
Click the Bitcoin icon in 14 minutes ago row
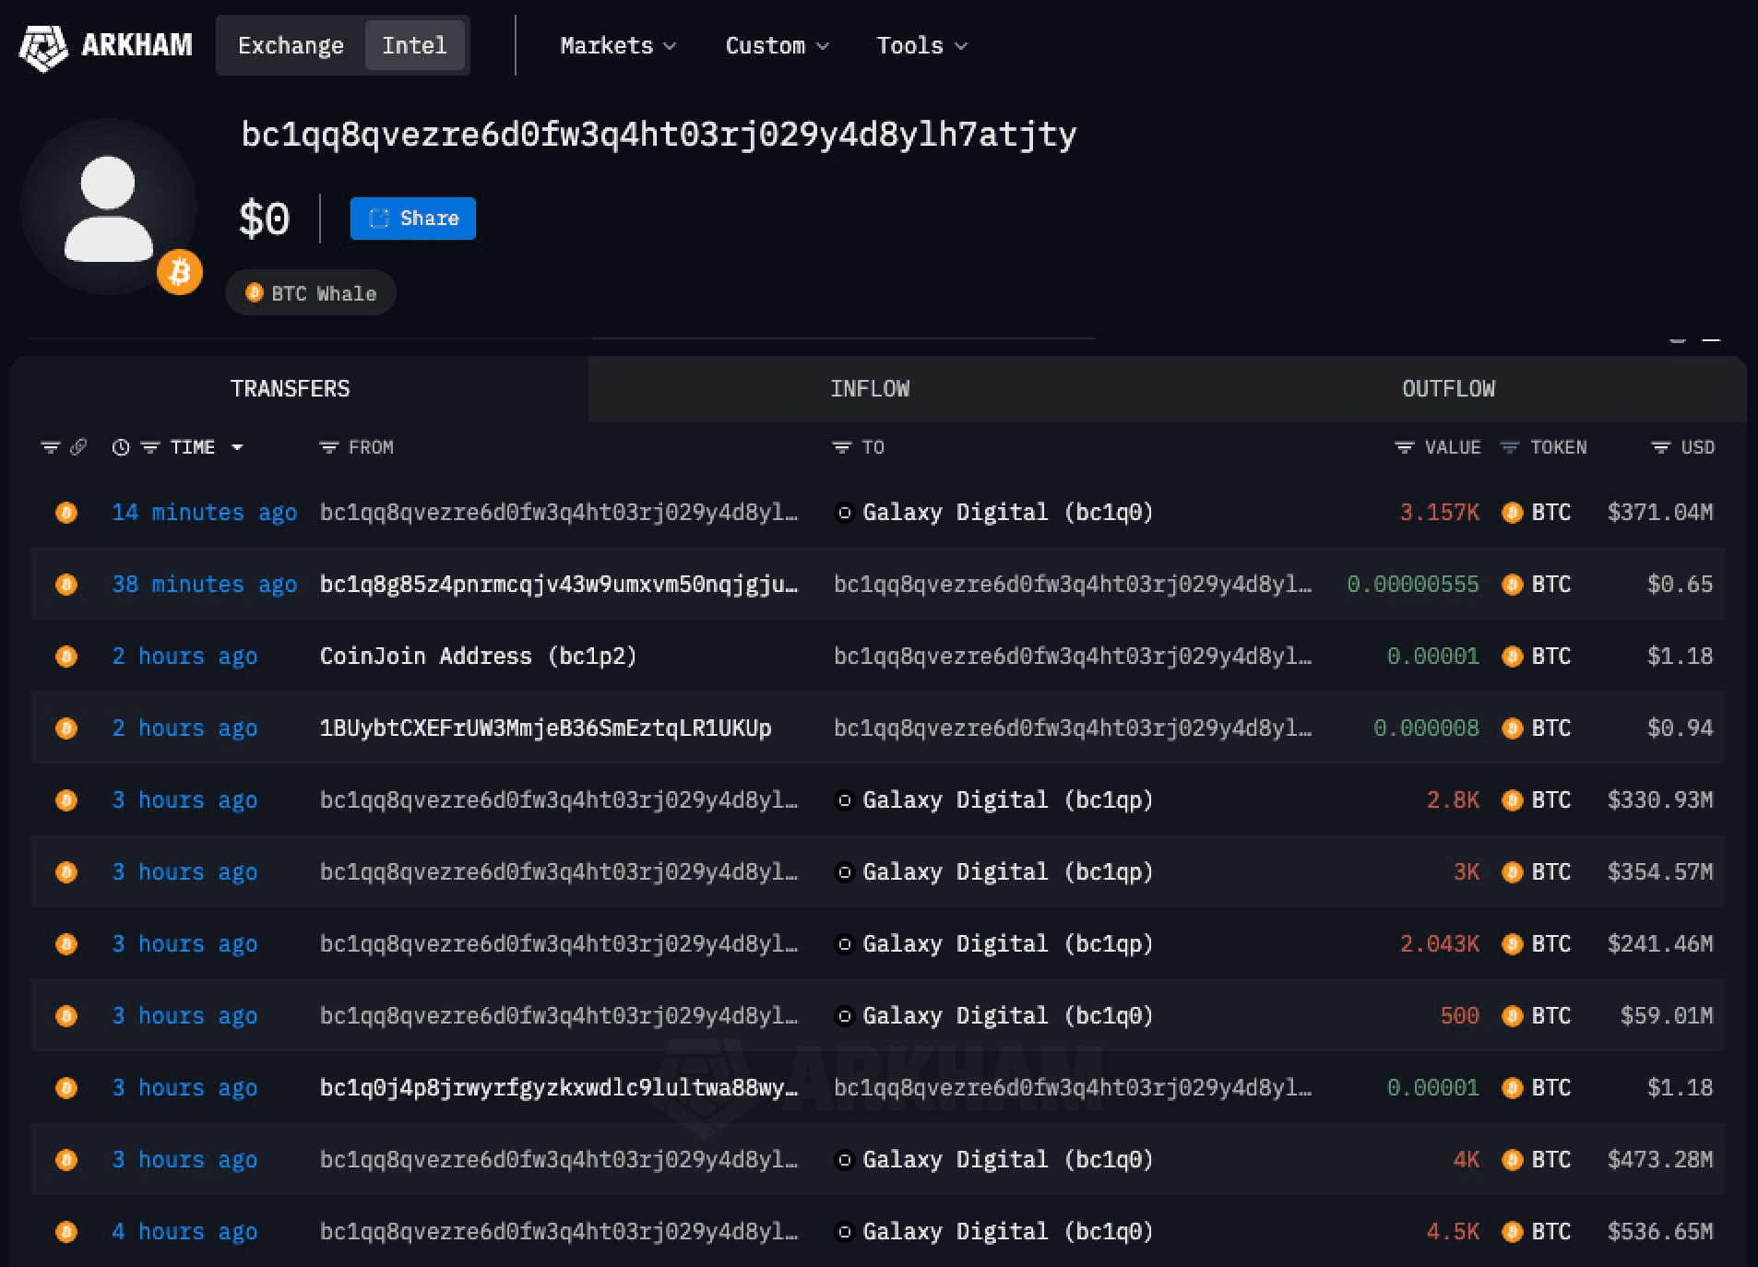tap(66, 513)
